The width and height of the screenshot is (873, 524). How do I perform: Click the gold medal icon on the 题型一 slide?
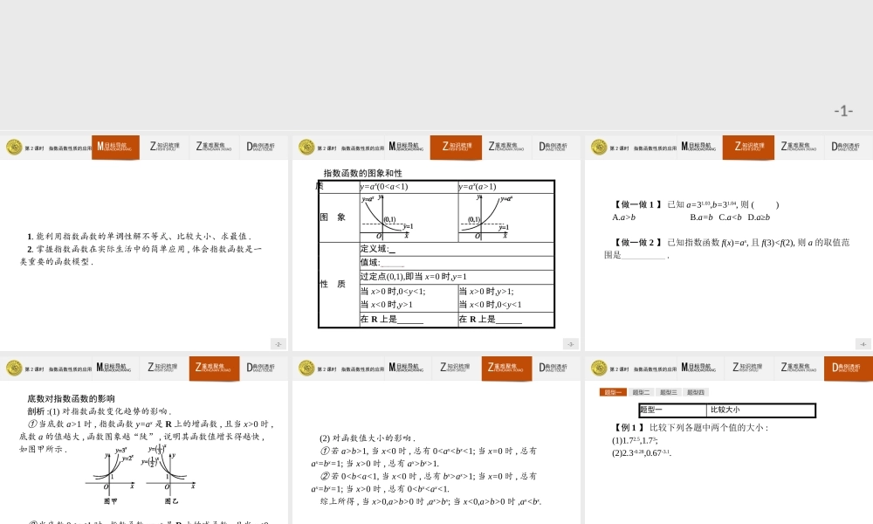click(599, 368)
